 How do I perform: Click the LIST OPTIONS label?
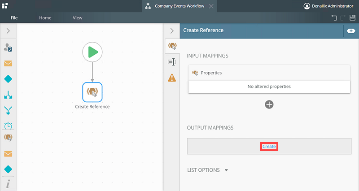pos(203,170)
